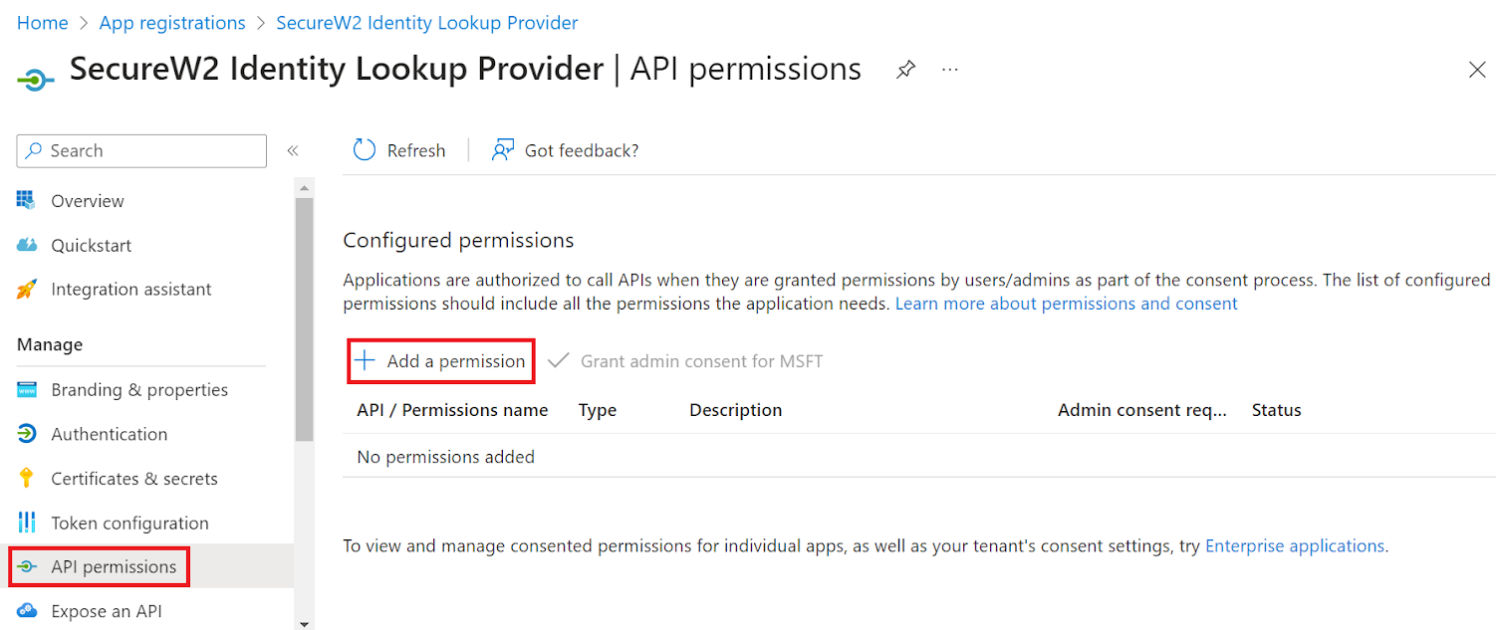Go to Branding & properties

[139, 390]
